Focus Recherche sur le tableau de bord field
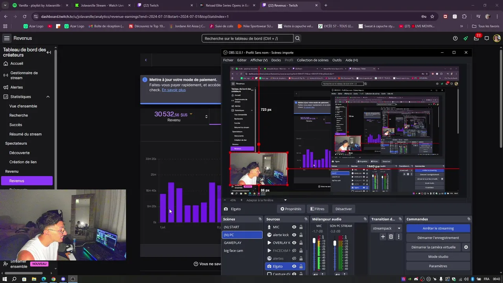The width and height of the screenshot is (503, 283). pyautogui.click(x=248, y=39)
